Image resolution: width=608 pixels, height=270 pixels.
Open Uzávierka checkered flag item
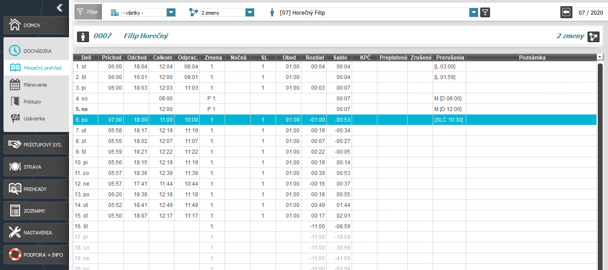pyautogui.click(x=37, y=119)
